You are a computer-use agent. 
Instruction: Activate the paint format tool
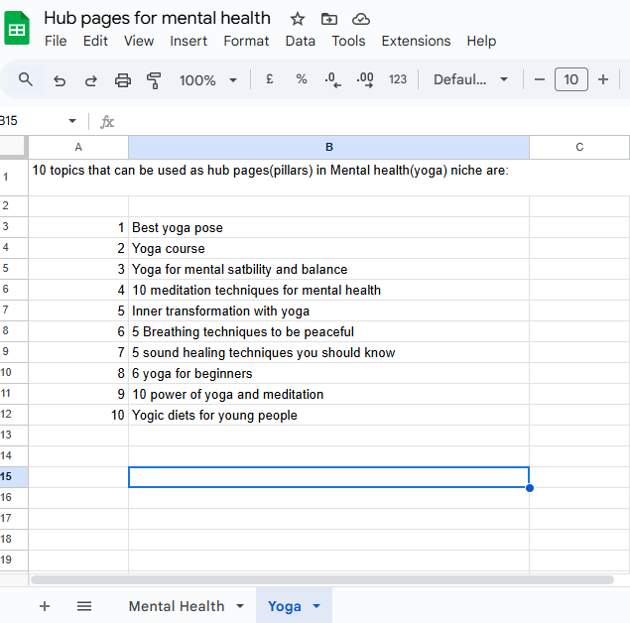154,80
